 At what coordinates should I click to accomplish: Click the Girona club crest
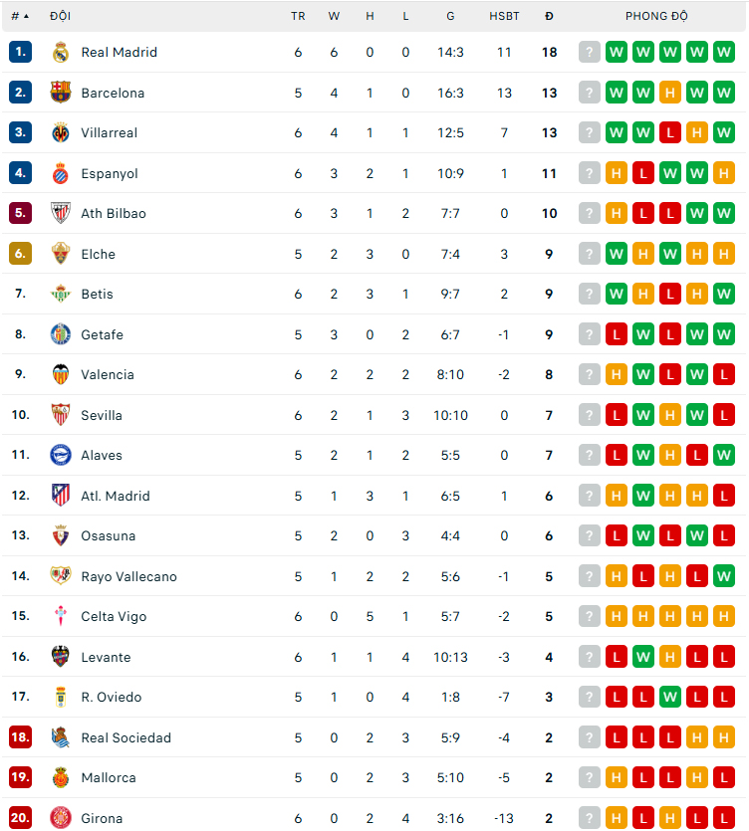(61, 818)
